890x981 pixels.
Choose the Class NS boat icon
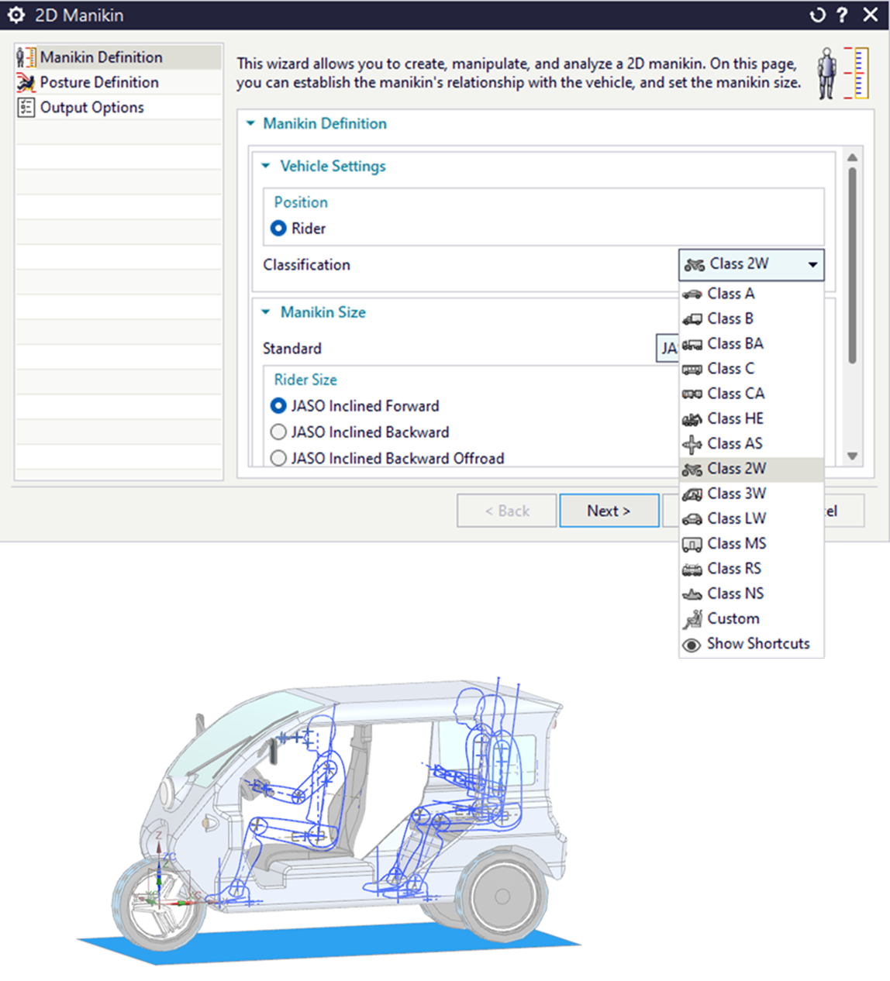692,594
